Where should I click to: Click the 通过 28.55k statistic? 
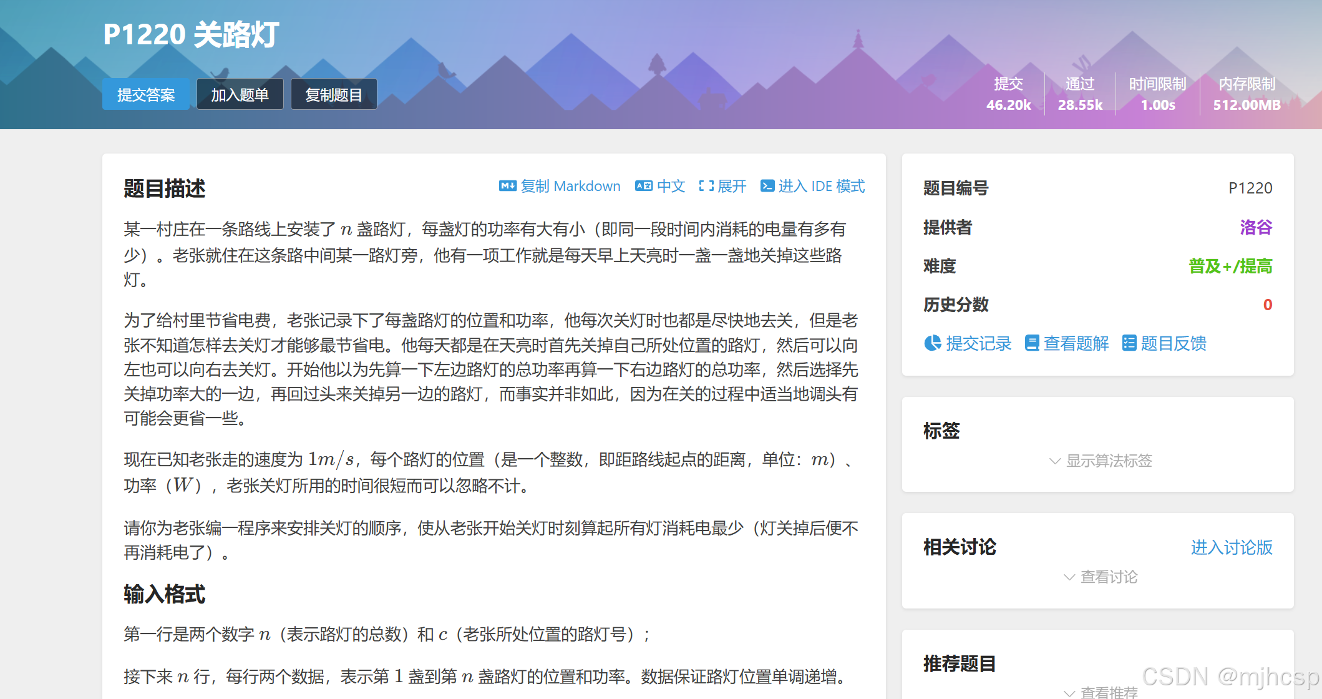[x=1079, y=94]
